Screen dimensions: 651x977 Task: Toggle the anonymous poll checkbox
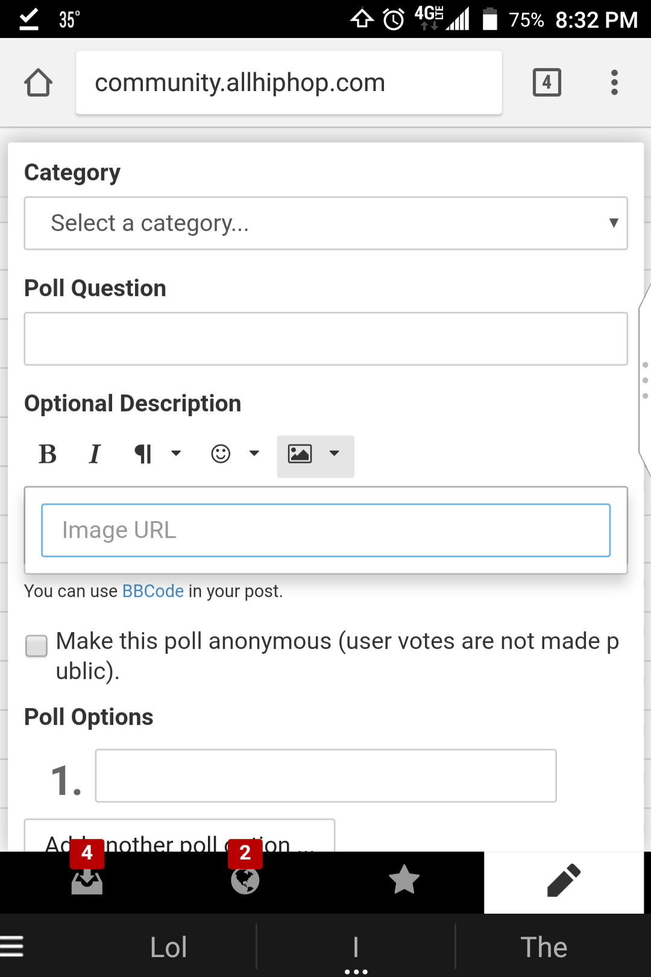click(36, 645)
